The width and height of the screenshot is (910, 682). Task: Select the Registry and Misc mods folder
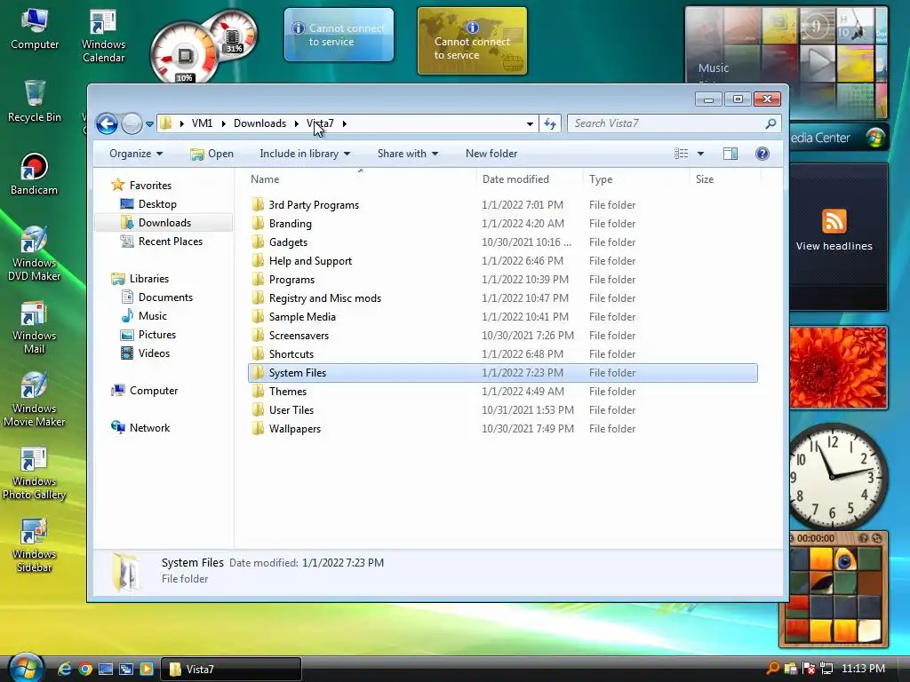tap(325, 298)
